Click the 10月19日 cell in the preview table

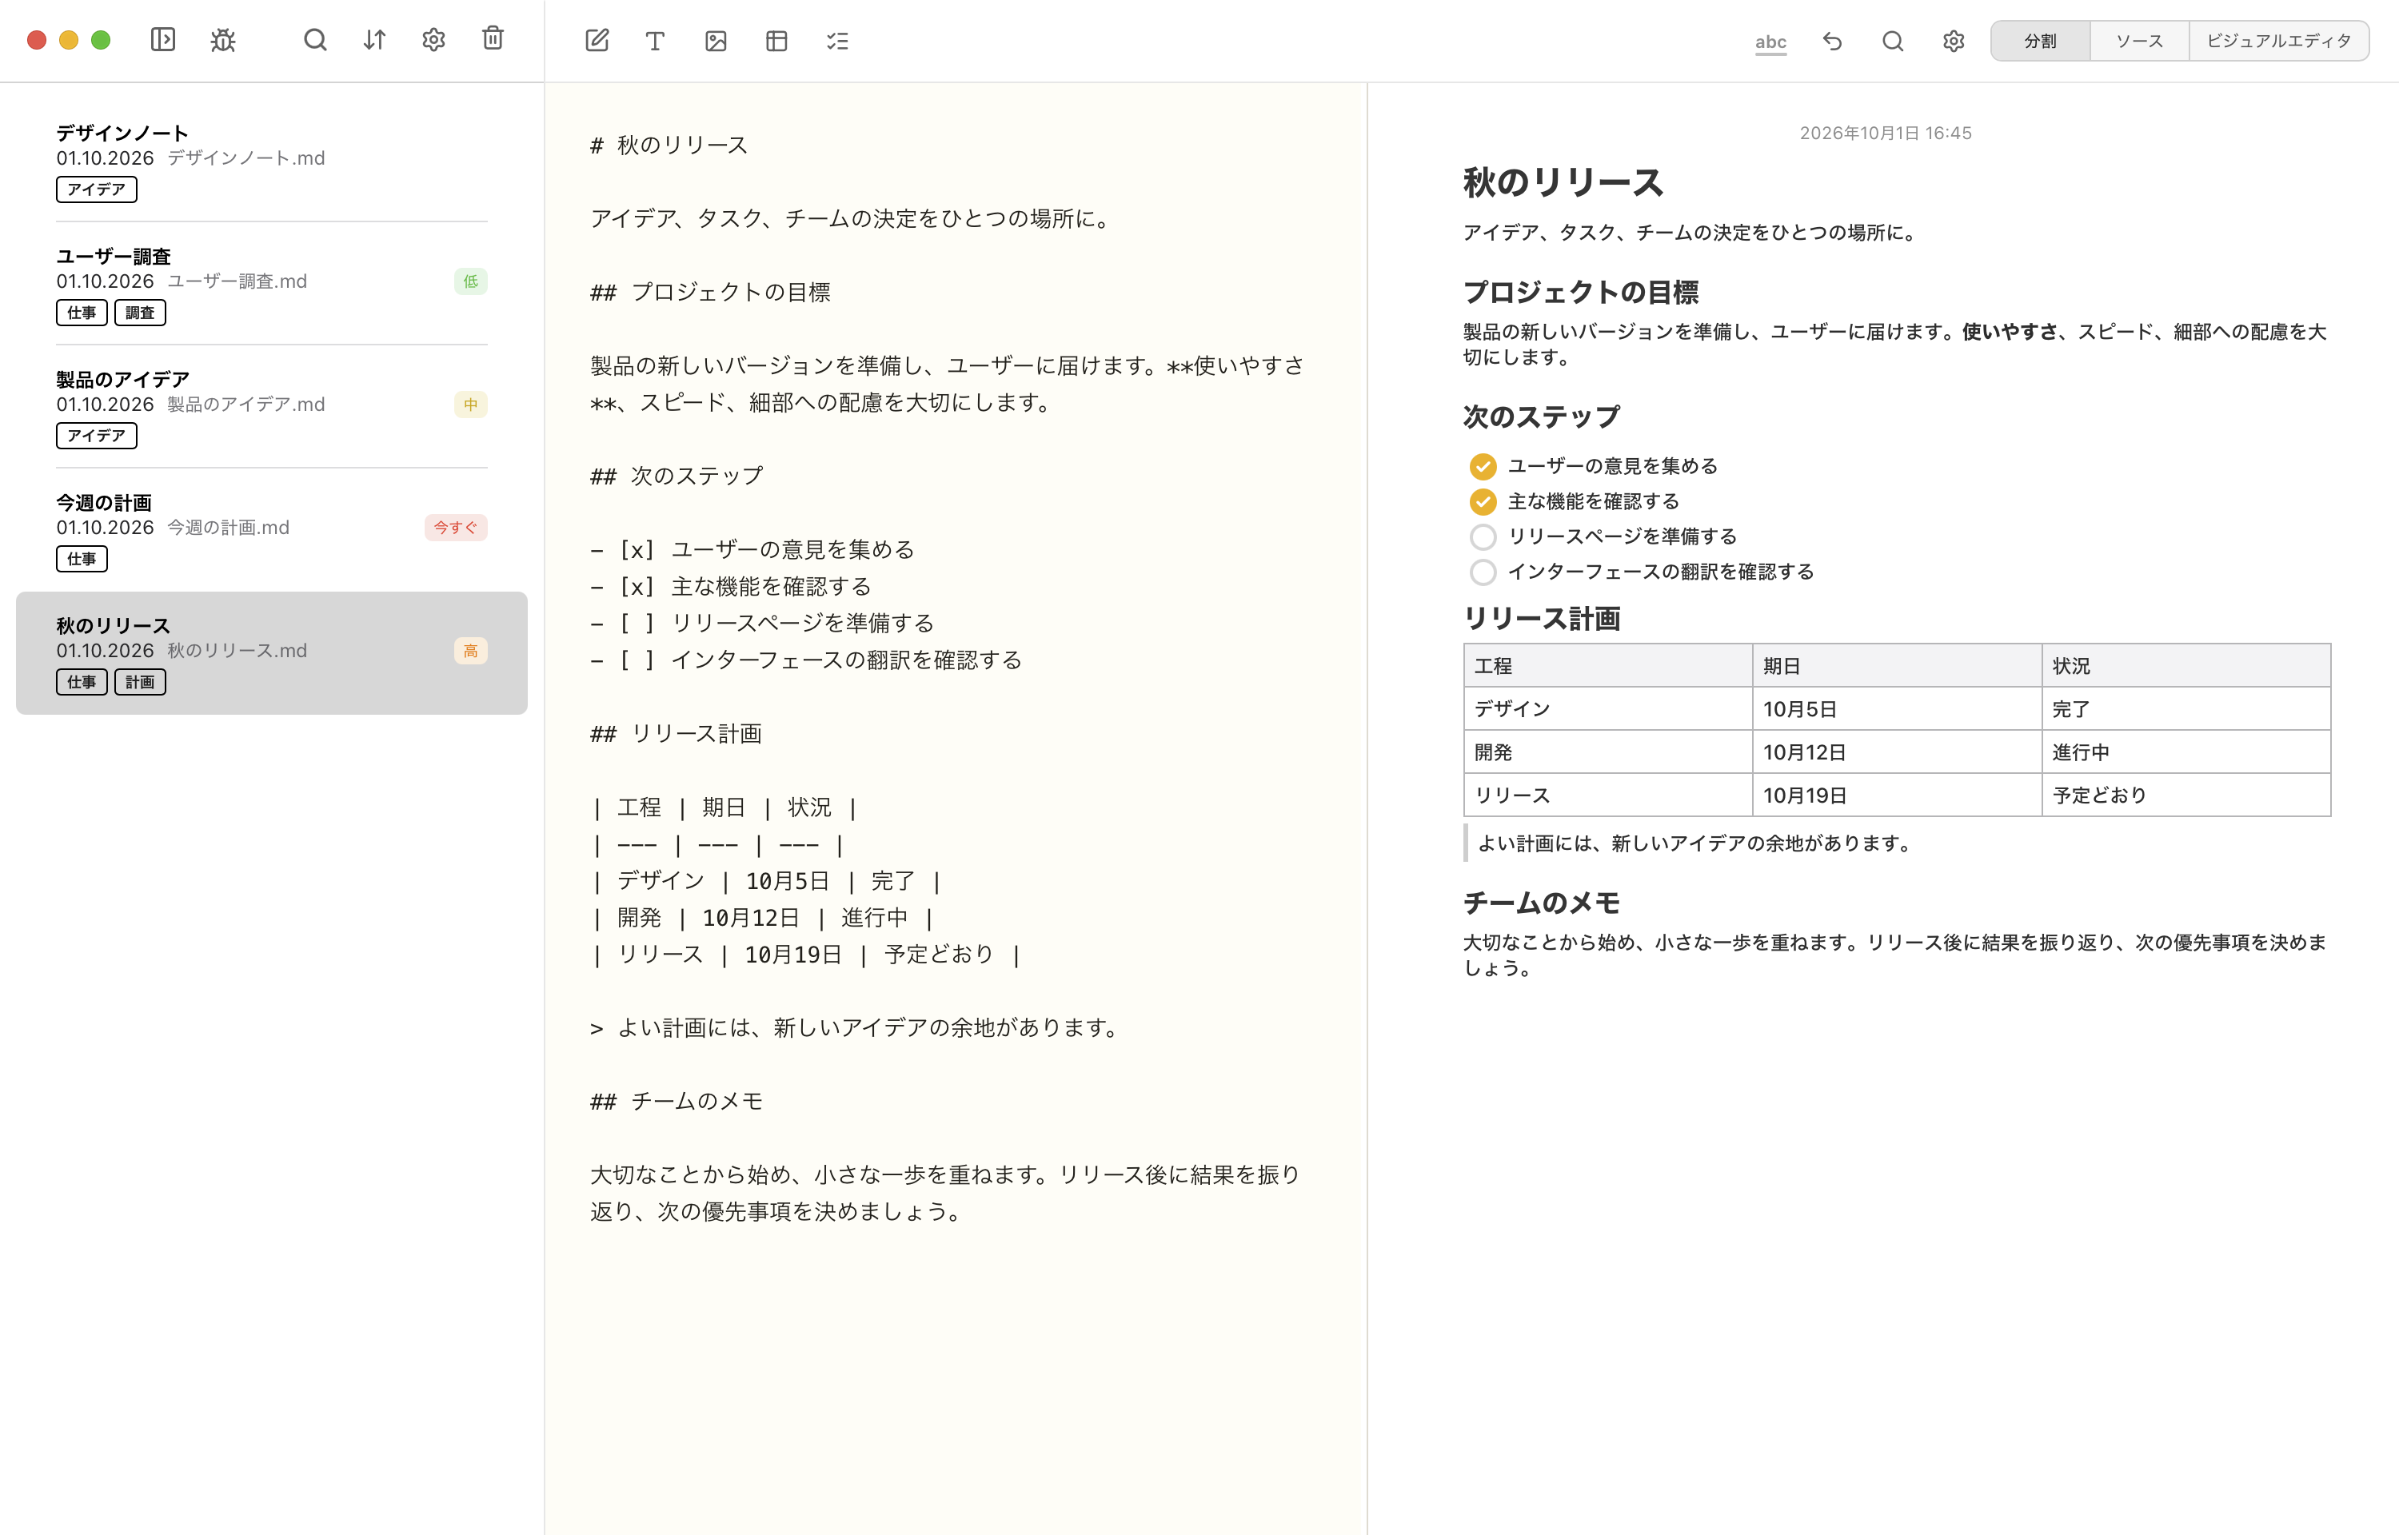(x=1897, y=795)
